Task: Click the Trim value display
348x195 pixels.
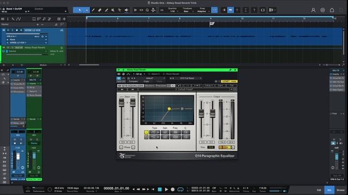Action: coord(211,147)
